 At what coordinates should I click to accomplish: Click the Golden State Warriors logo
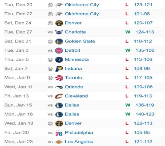[59, 41]
